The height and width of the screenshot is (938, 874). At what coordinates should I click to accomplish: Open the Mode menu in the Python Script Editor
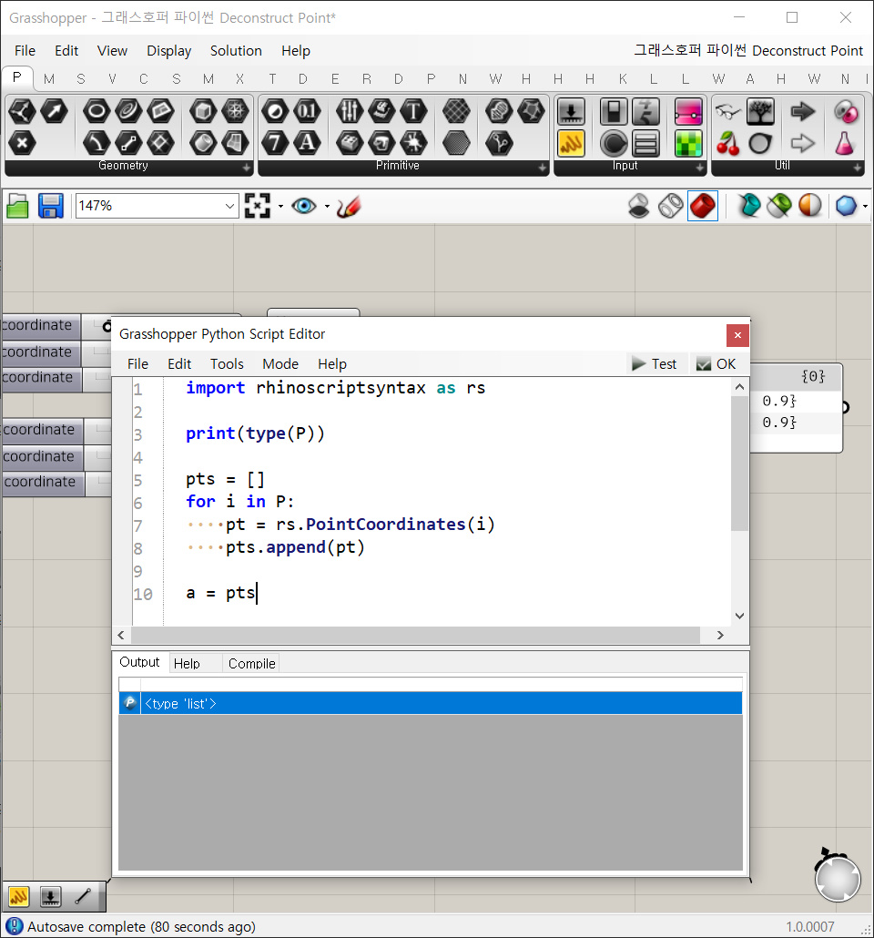coord(280,363)
